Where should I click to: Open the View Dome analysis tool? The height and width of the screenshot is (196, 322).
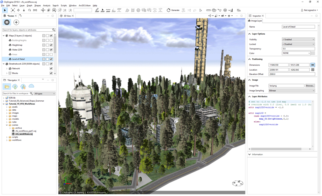(225, 10)
